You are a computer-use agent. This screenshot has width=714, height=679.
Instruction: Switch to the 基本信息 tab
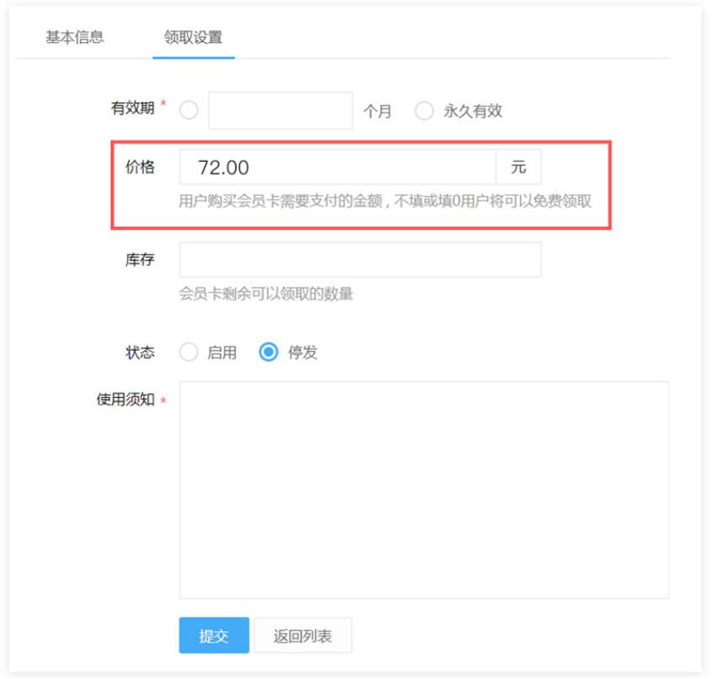pos(75,37)
